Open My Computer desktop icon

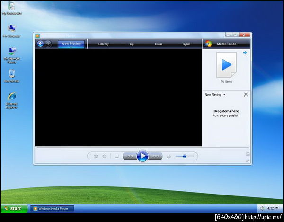point(11,31)
